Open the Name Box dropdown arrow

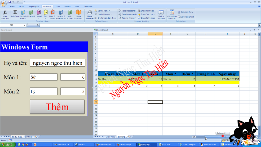(x=24, y=25)
